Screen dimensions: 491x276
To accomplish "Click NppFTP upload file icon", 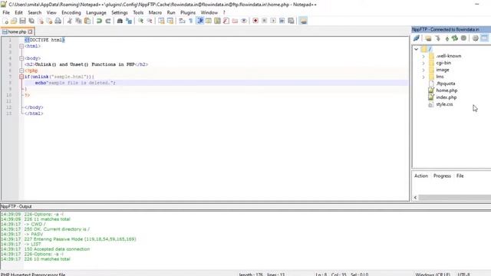I will point(447,38).
